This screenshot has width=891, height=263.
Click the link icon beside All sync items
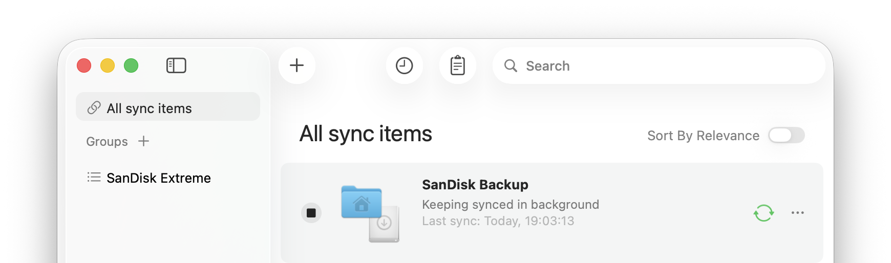point(94,108)
